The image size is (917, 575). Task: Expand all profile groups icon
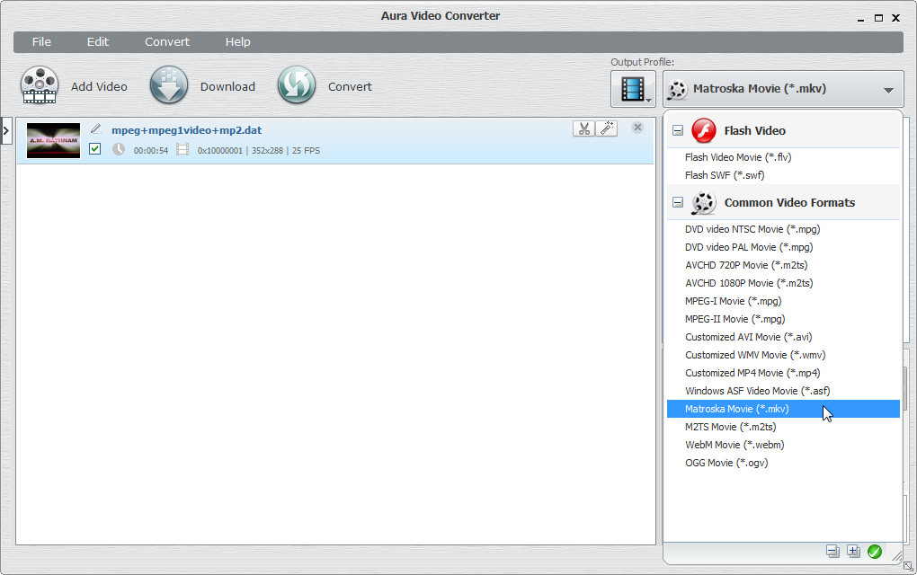[853, 552]
